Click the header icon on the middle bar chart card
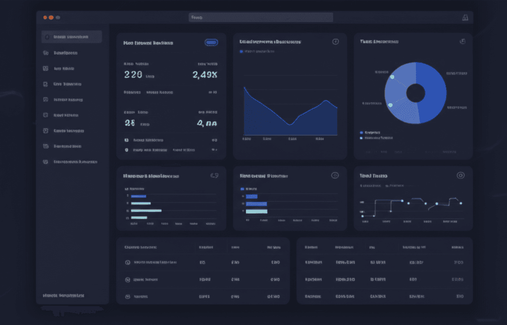The image size is (507, 325). [x=335, y=175]
